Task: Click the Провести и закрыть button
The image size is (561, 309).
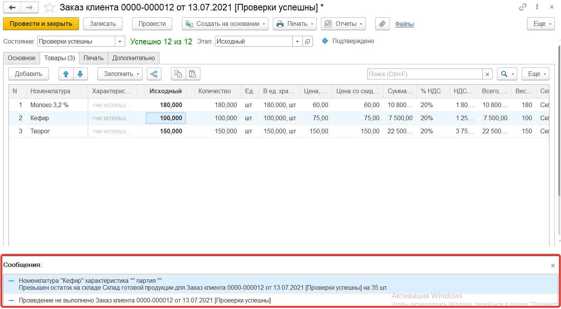Action: [x=41, y=24]
